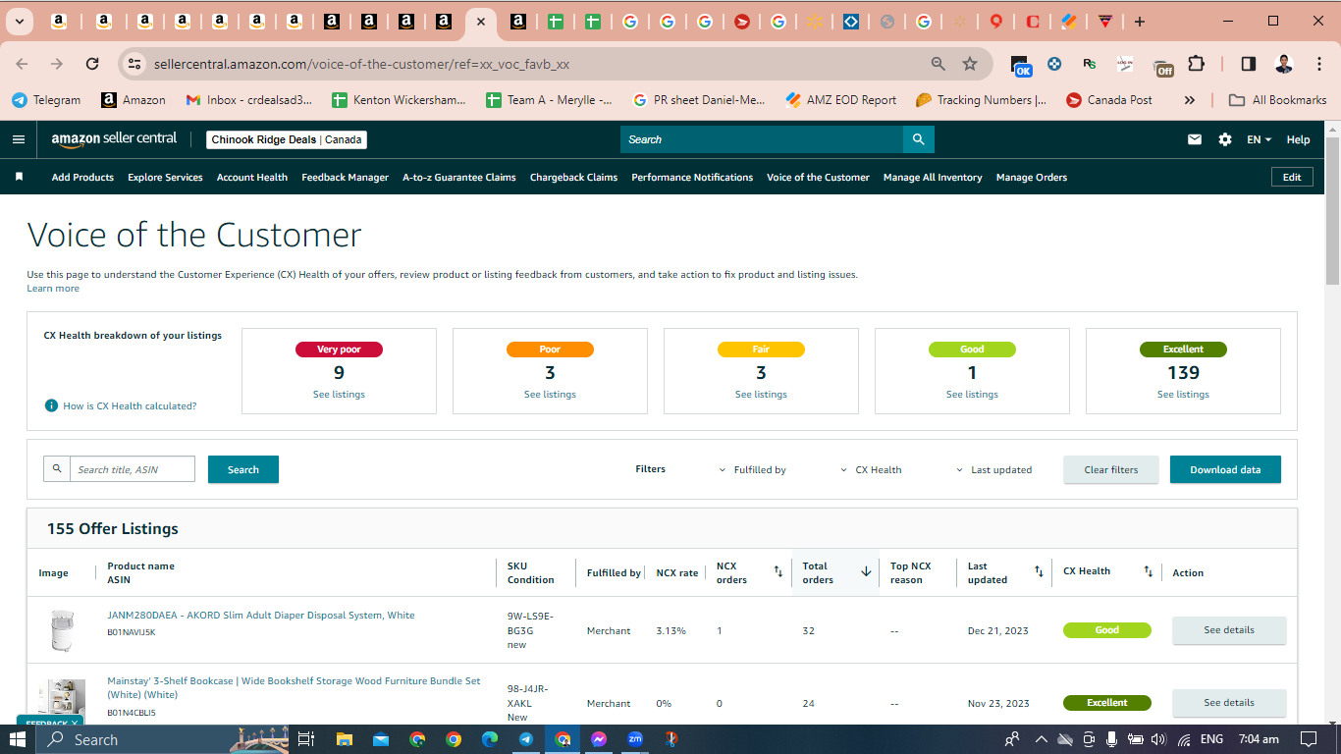The width and height of the screenshot is (1341, 754).
Task: Open the EN language dropdown
Action: coord(1259,139)
